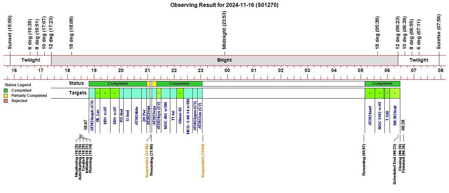Select the DY Per target label
The height and width of the screenshot is (193, 449).
pos(144,115)
